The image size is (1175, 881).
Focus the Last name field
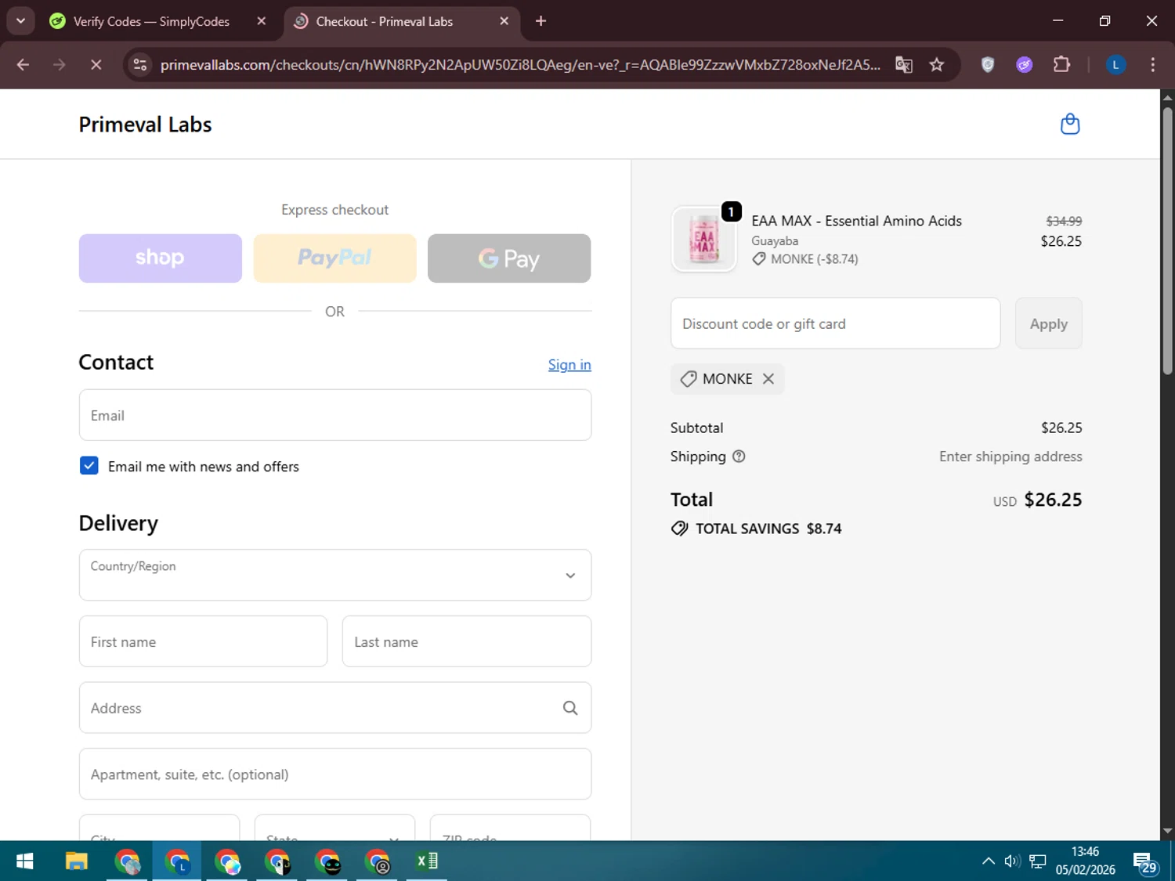point(467,641)
